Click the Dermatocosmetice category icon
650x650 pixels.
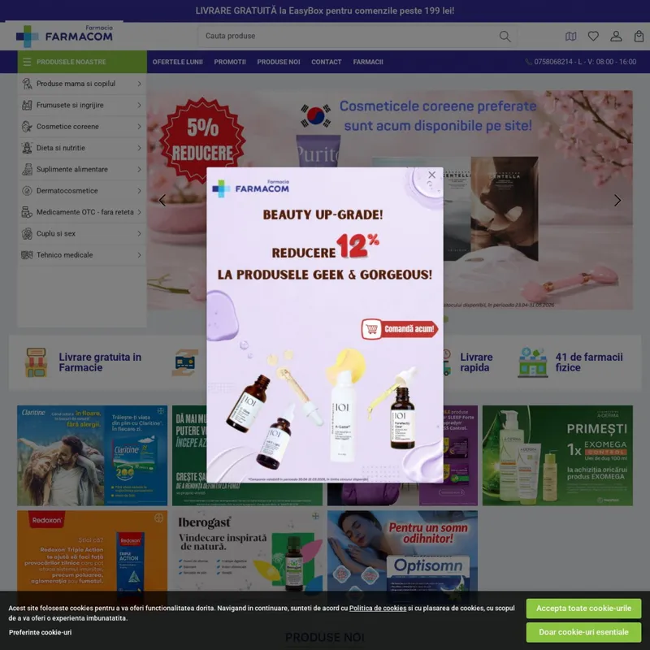[x=27, y=191]
